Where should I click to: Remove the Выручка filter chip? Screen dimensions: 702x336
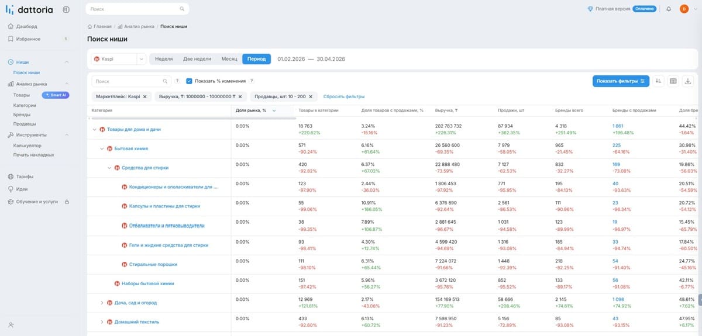pyautogui.click(x=240, y=96)
